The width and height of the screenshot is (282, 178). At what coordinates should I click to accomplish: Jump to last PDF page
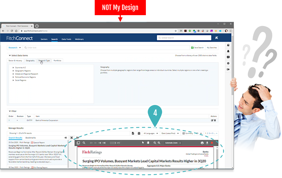(104, 143)
